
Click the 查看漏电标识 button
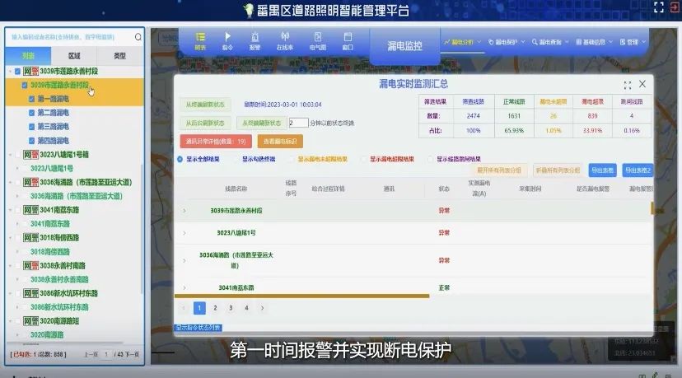(x=279, y=142)
